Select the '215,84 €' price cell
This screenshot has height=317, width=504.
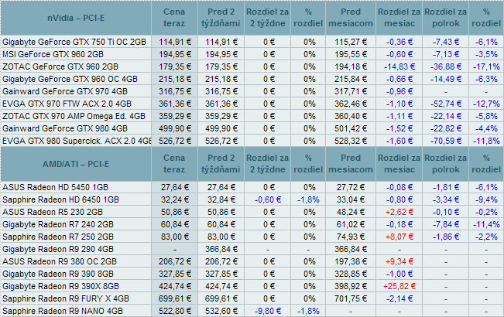pyautogui.click(x=351, y=79)
